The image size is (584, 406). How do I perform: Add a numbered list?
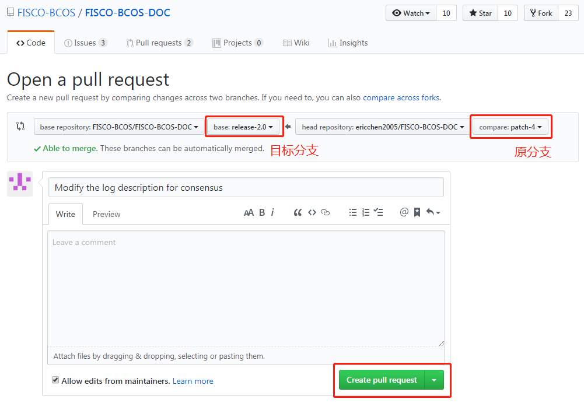tap(366, 212)
